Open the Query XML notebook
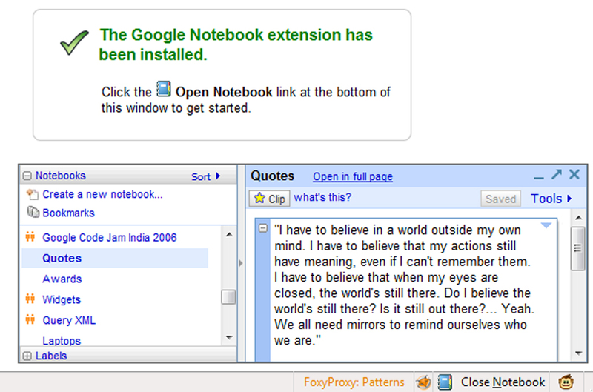The image size is (593, 392). click(69, 320)
